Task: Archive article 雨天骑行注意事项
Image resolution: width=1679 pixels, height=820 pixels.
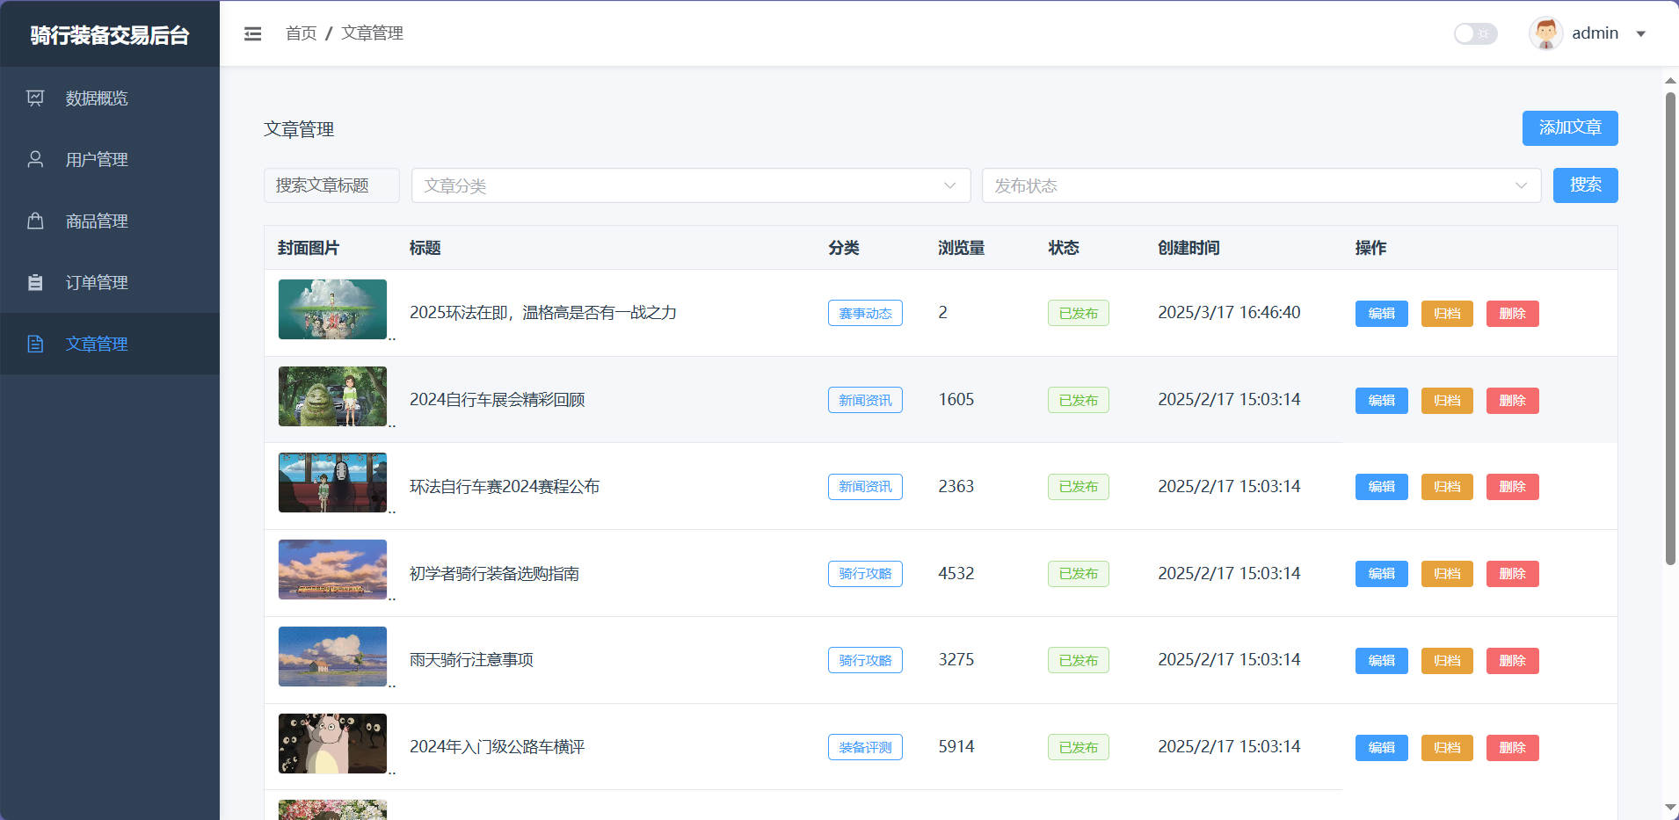Action: pyautogui.click(x=1447, y=661)
